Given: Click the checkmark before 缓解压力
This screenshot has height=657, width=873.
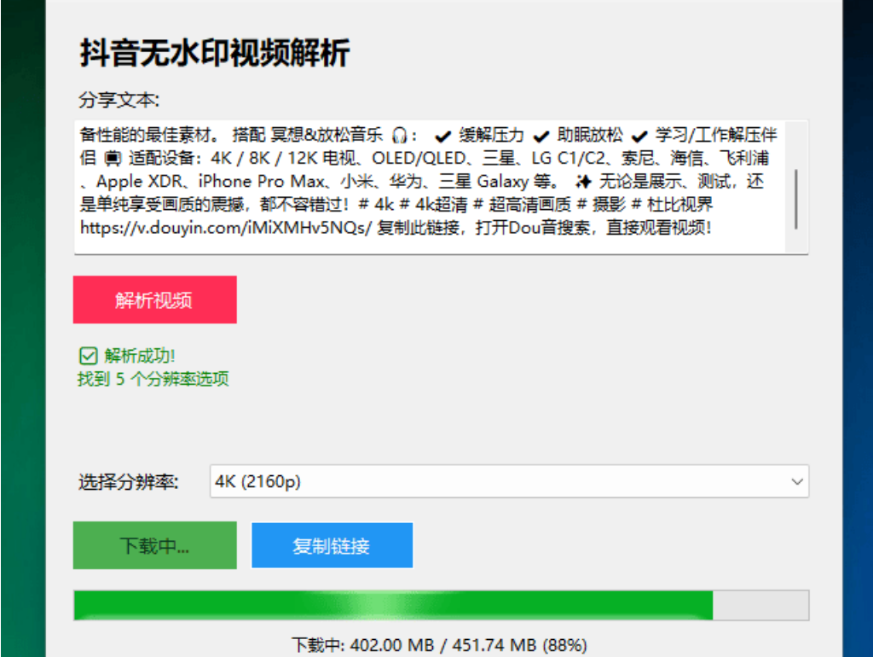Looking at the screenshot, I should (x=442, y=137).
